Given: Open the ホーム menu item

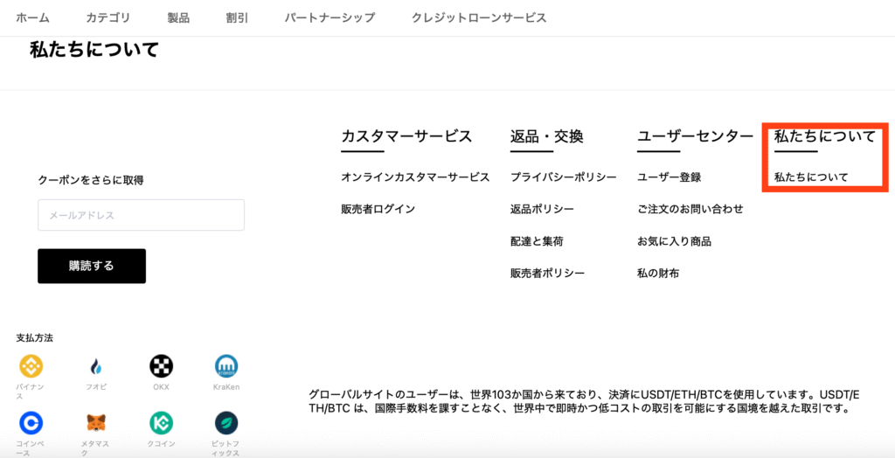Looking at the screenshot, I should [32, 17].
